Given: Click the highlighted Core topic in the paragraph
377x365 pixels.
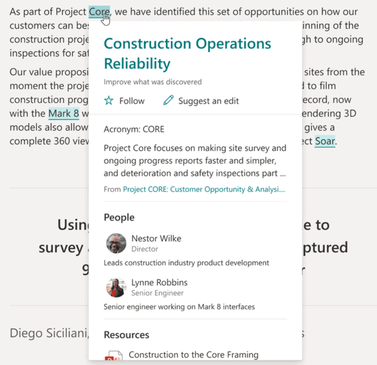Looking at the screenshot, I should [x=99, y=12].
